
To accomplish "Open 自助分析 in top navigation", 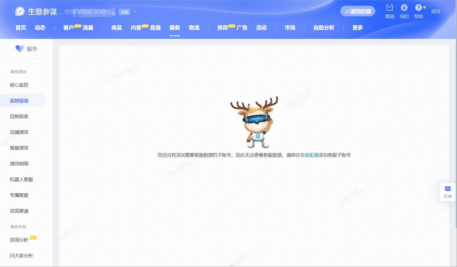I will coord(324,28).
